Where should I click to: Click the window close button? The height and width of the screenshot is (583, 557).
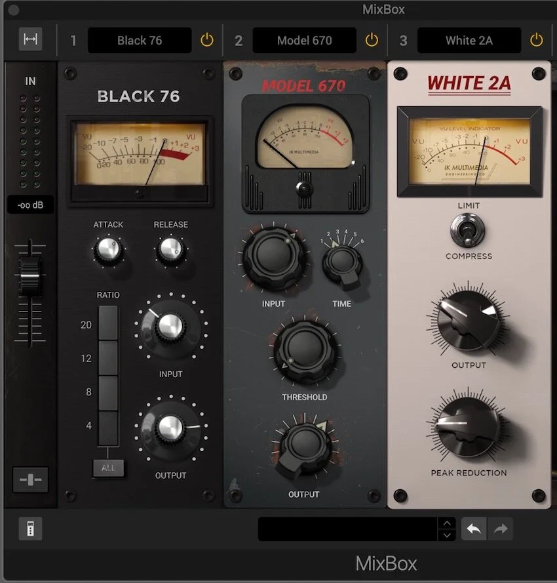point(13,10)
